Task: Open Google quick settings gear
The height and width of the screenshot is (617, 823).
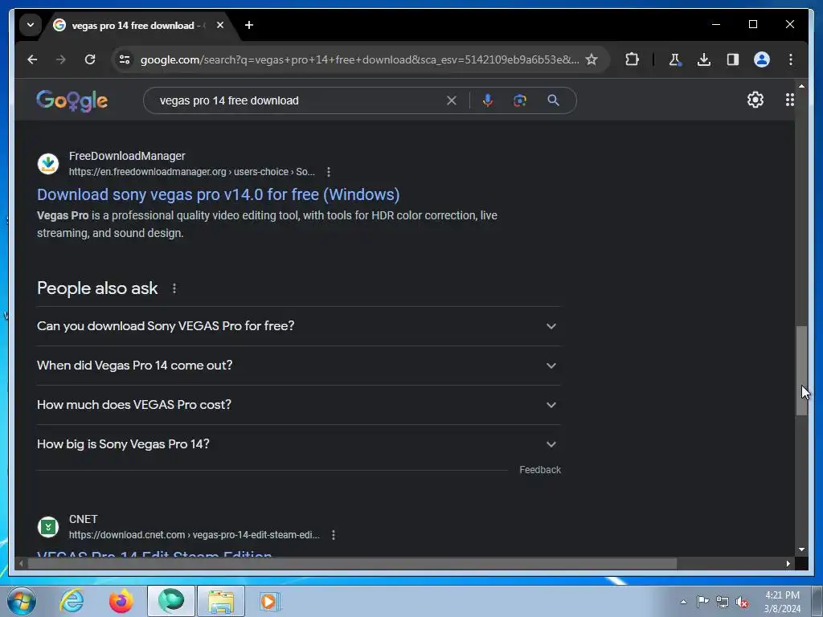Action: coord(755,100)
